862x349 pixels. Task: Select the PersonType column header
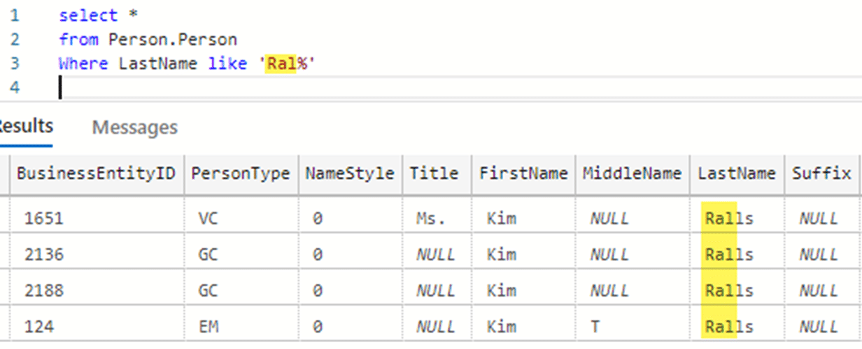[x=240, y=173]
